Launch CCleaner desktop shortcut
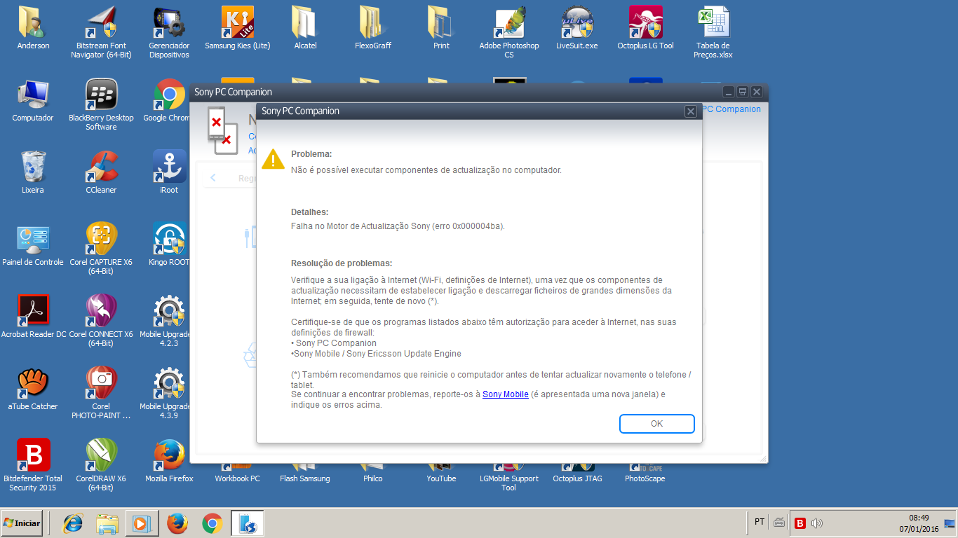This screenshot has height=538, width=958. pyautogui.click(x=101, y=173)
